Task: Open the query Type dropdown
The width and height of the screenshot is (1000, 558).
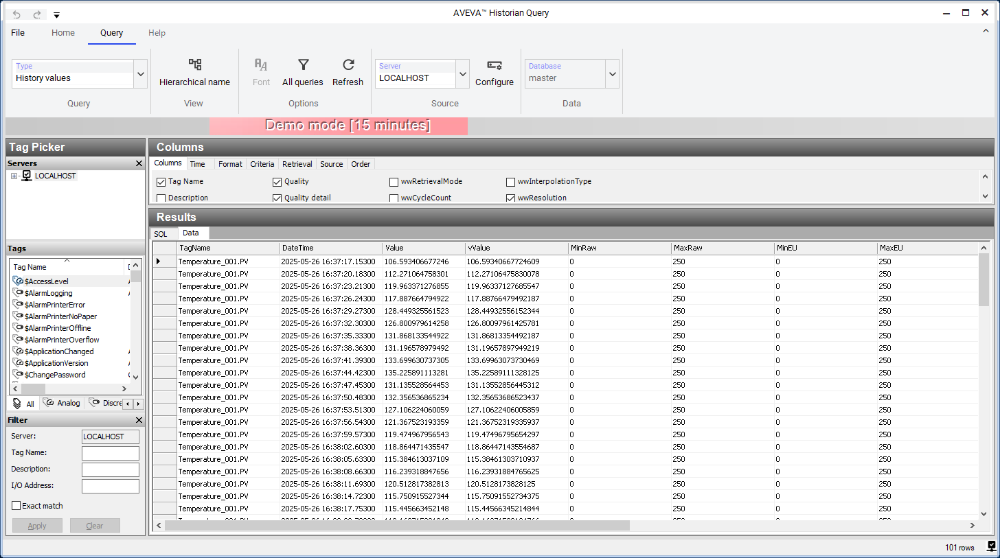Action: click(140, 73)
